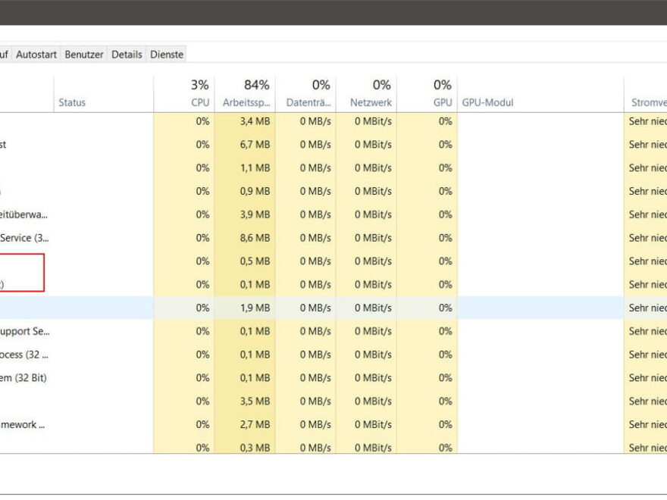Switch to the Autostart tab

tap(36, 55)
